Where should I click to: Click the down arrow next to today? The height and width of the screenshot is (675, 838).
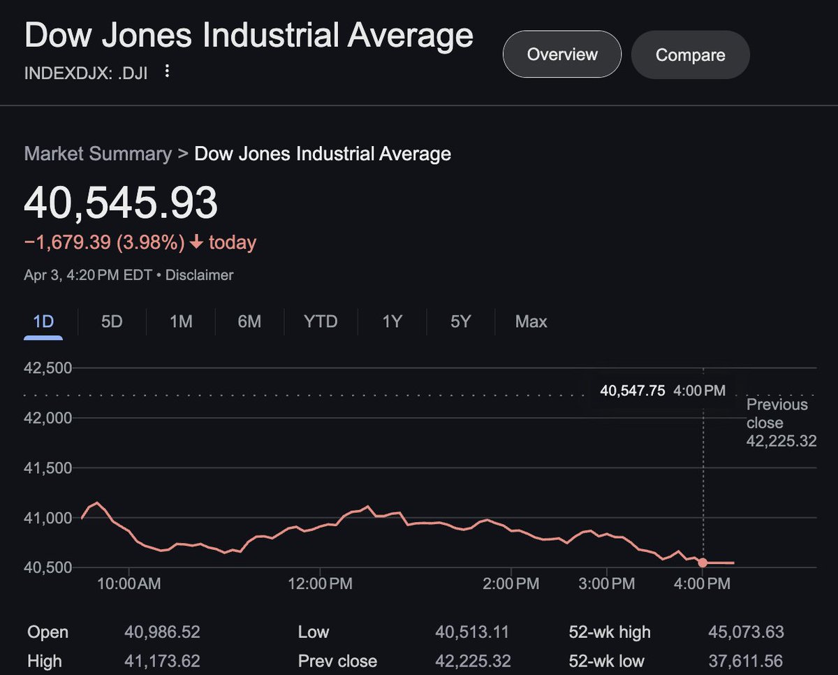point(196,243)
